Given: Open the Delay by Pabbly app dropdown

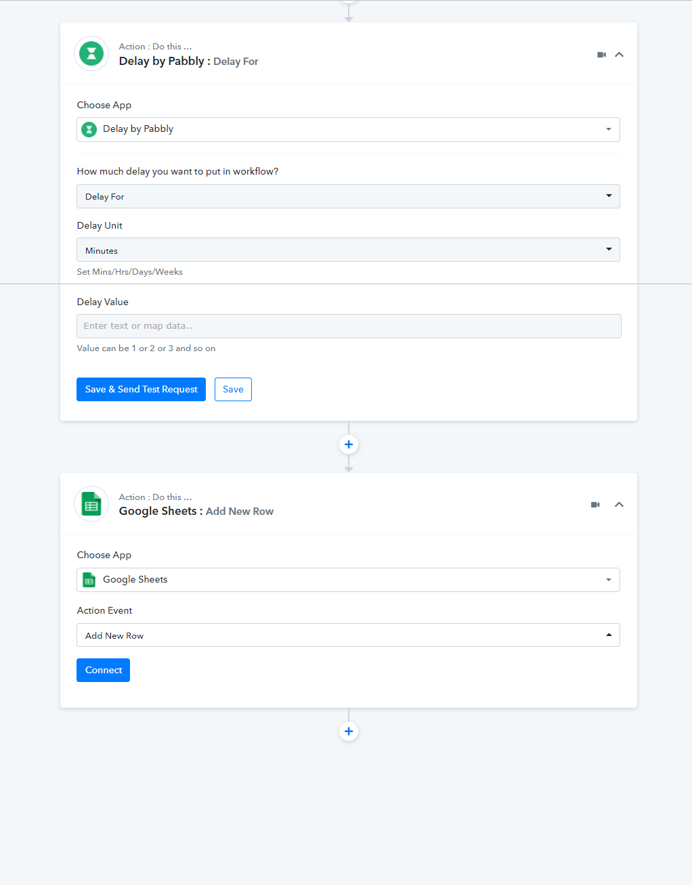Looking at the screenshot, I should click(x=348, y=129).
